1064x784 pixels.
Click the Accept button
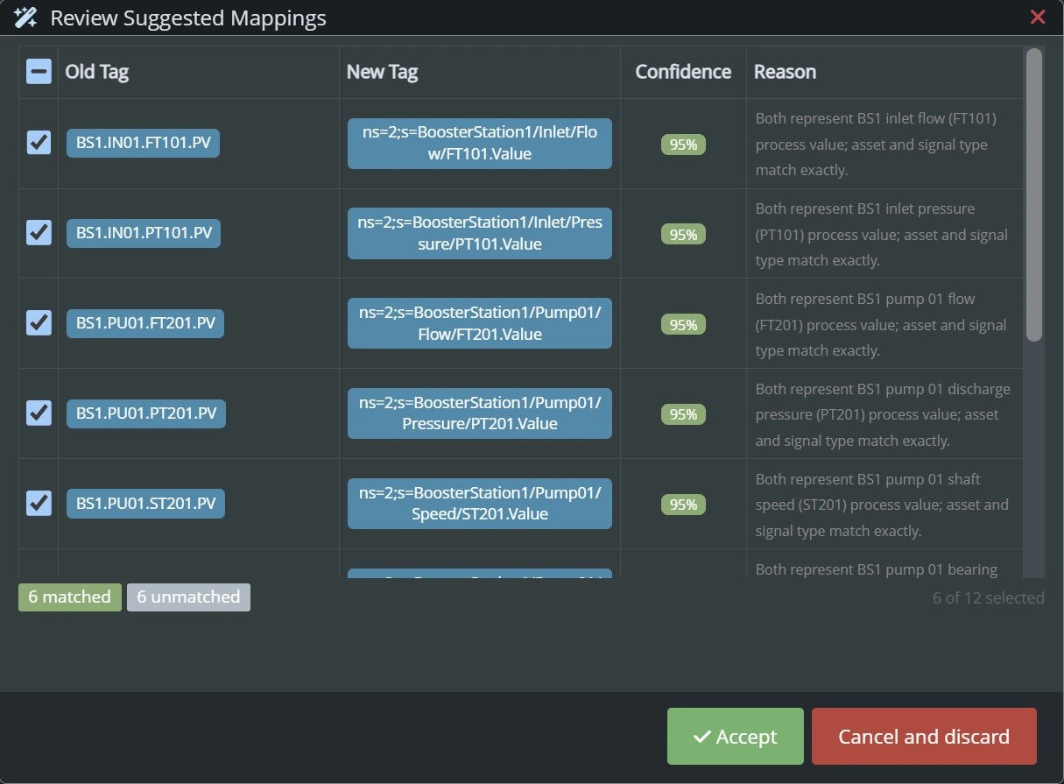pyautogui.click(x=735, y=737)
